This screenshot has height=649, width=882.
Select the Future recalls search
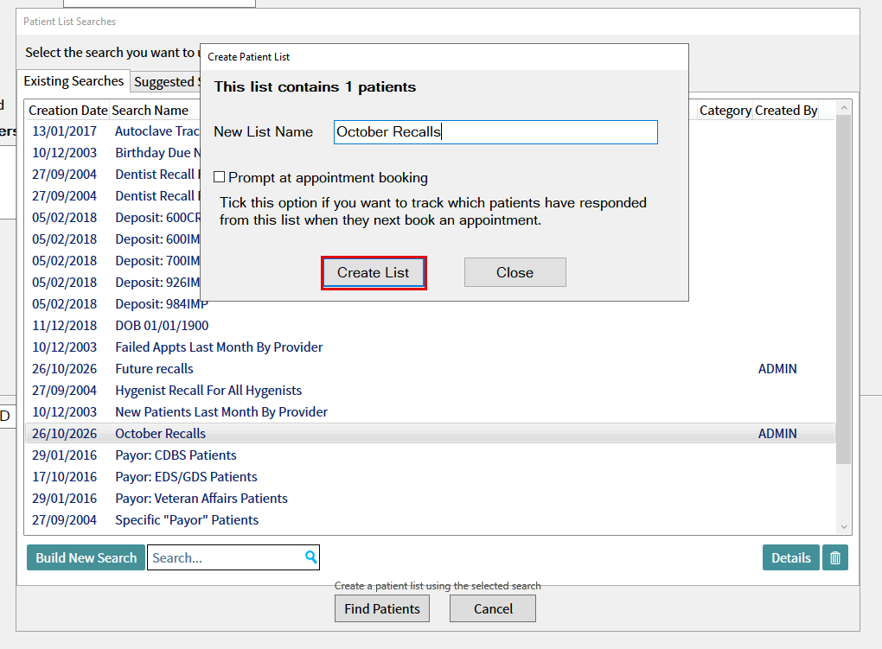click(431, 369)
